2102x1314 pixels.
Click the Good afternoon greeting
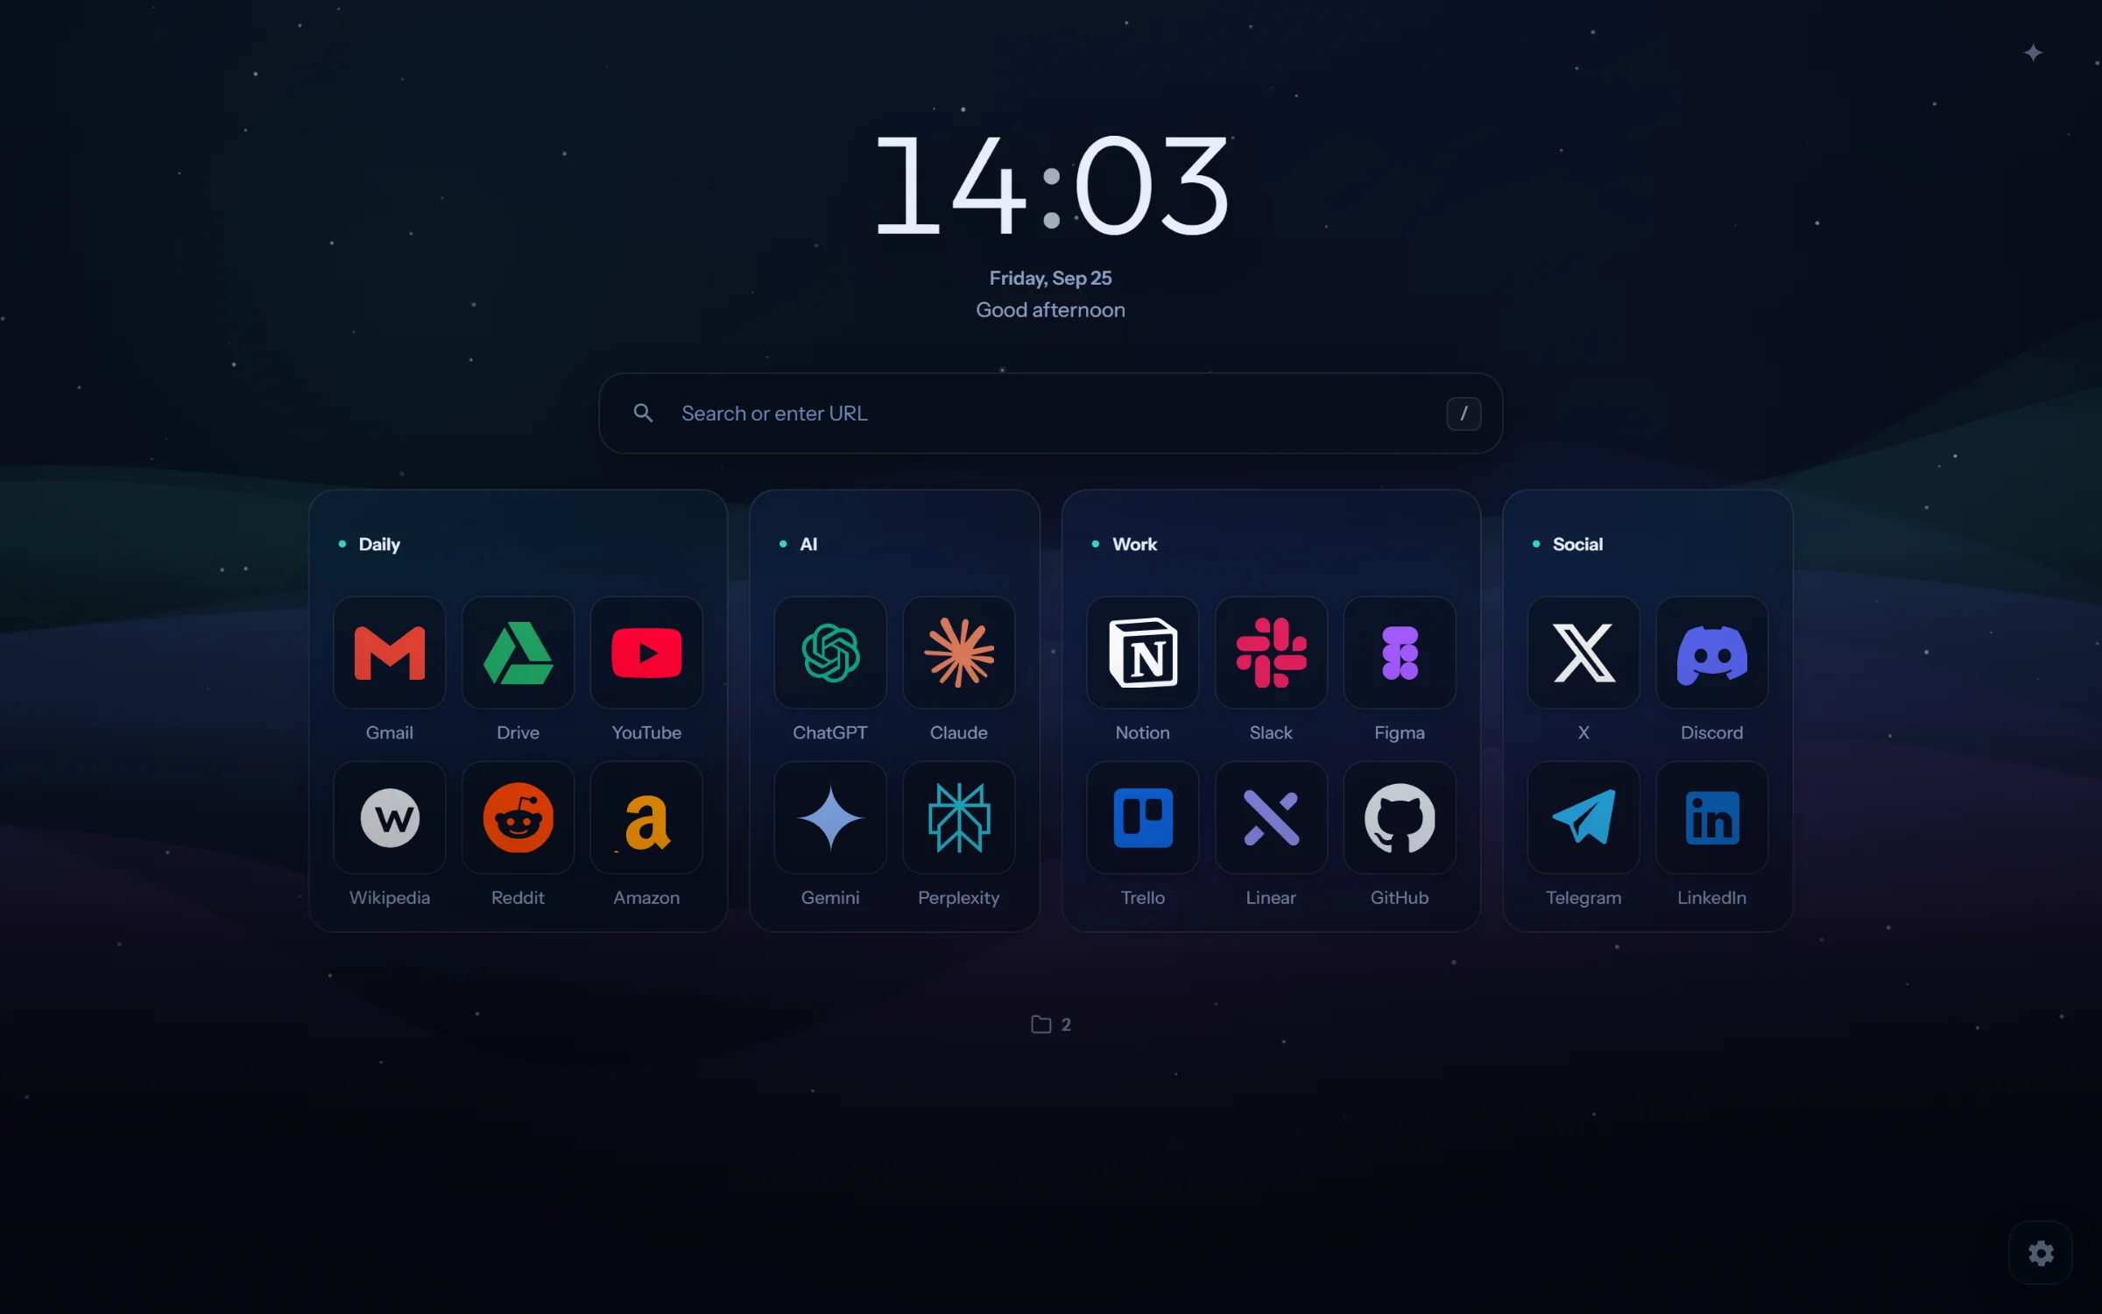1050,310
